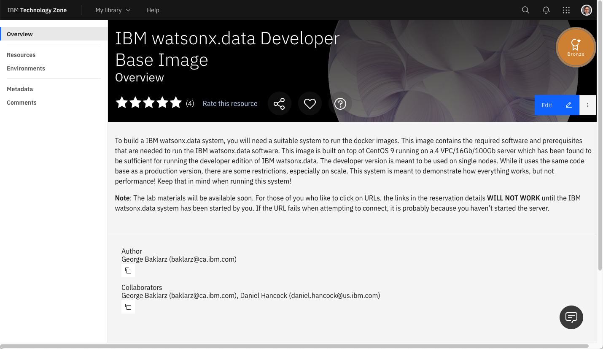Screen dimensions: 603x349
Task: Click the third rating star
Action: tap(149, 103)
